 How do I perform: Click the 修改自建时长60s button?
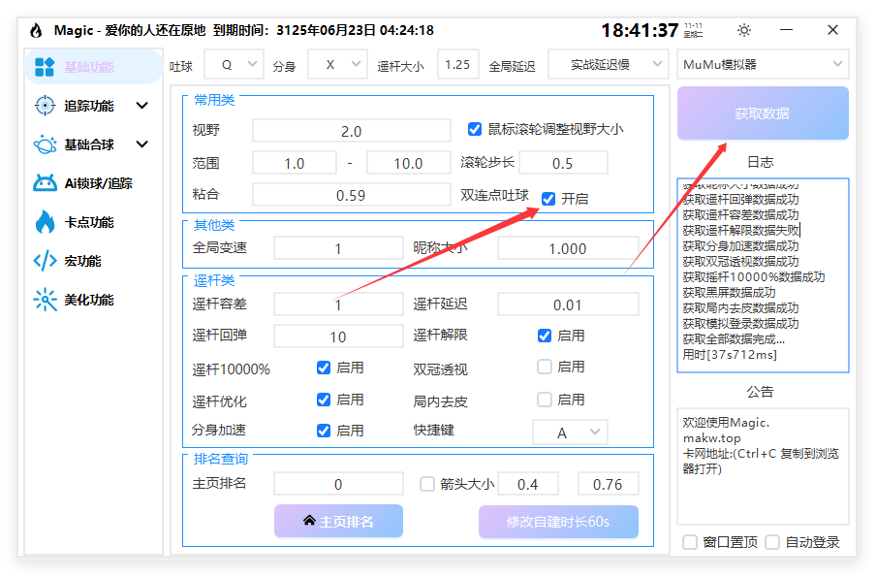coord(558,521)
